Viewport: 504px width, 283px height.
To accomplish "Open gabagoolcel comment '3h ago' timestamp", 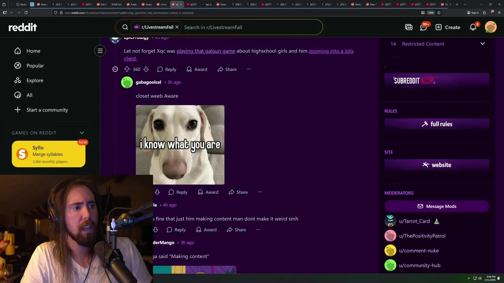I will coord(174,82).
